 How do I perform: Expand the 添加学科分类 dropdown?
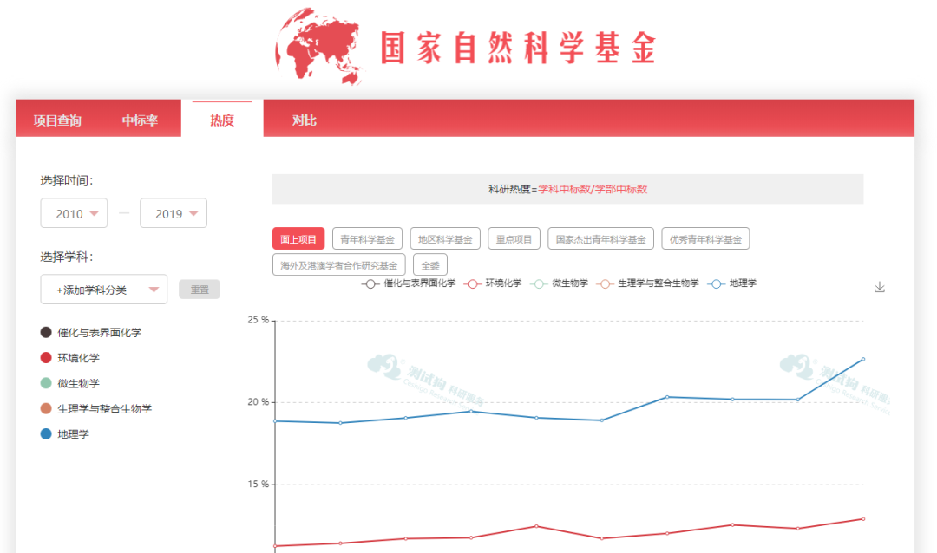[104, 290]
